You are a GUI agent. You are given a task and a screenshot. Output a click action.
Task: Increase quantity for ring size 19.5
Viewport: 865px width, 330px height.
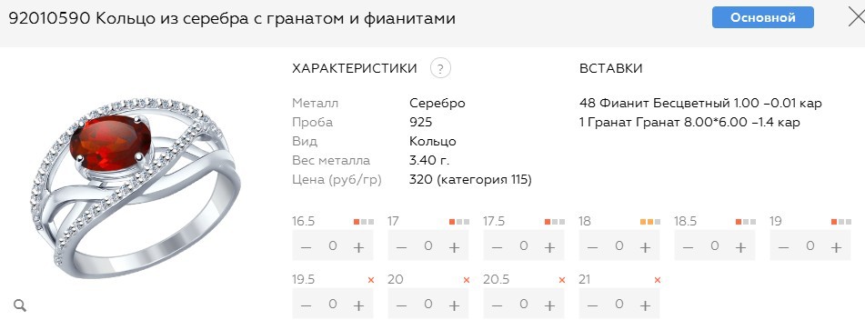point(358,305)
